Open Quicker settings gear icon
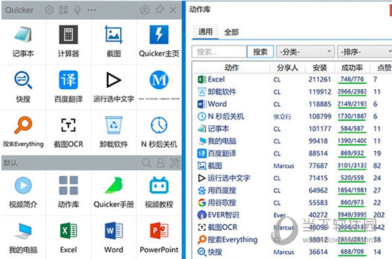The image size is (392, 259). (x=49, y=10)
